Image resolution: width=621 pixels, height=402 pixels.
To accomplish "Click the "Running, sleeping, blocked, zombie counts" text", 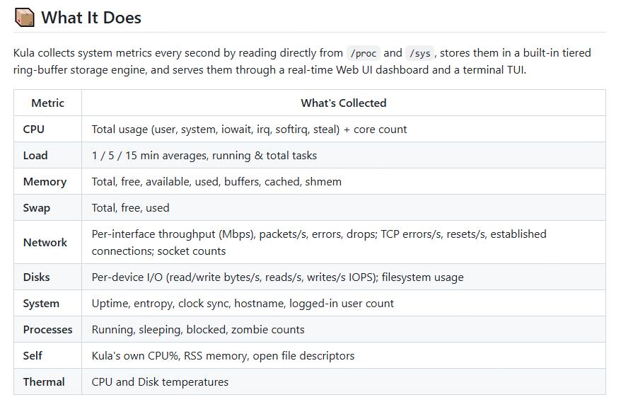I will click(x=198, y=330).
